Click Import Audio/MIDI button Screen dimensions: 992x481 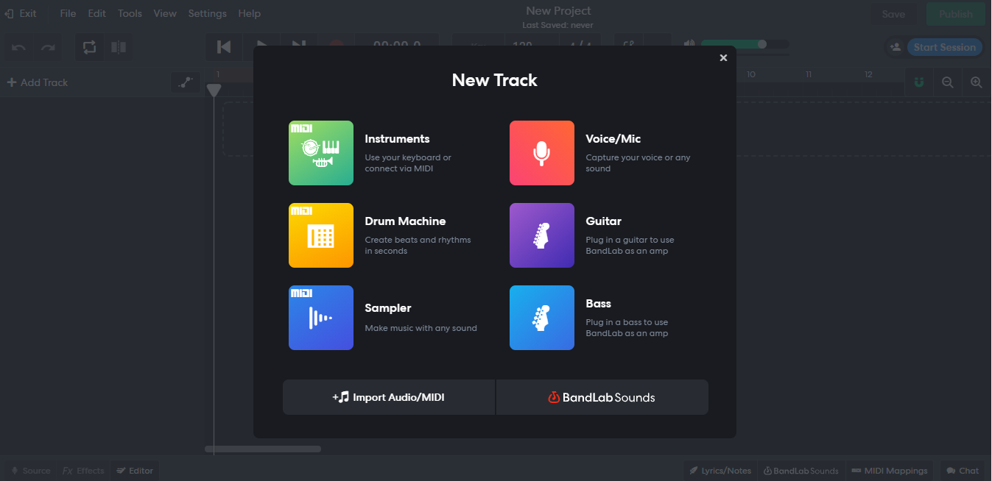tap(389, 397)
